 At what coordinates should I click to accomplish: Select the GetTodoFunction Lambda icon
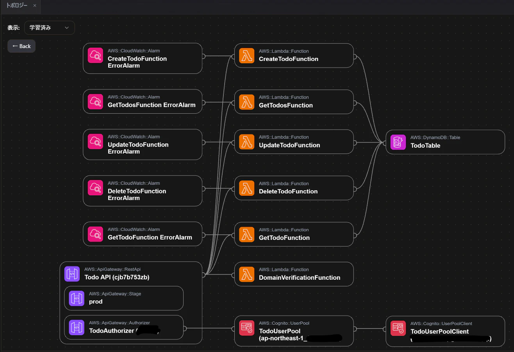(246, 234)
